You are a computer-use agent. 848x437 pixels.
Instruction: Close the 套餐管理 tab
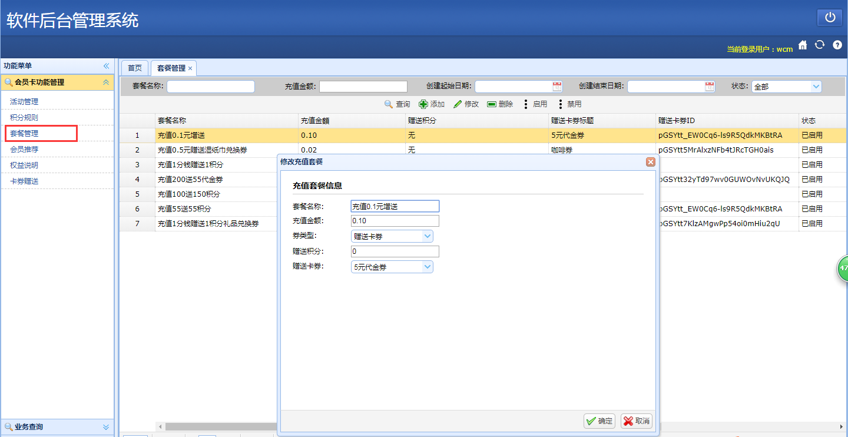click(190, 68)
